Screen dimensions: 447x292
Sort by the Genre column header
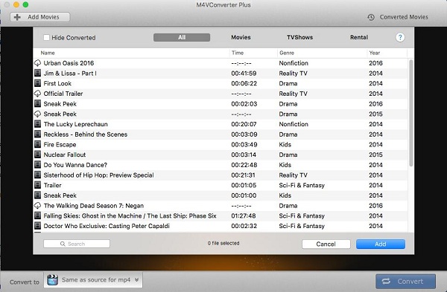[322, 53]
